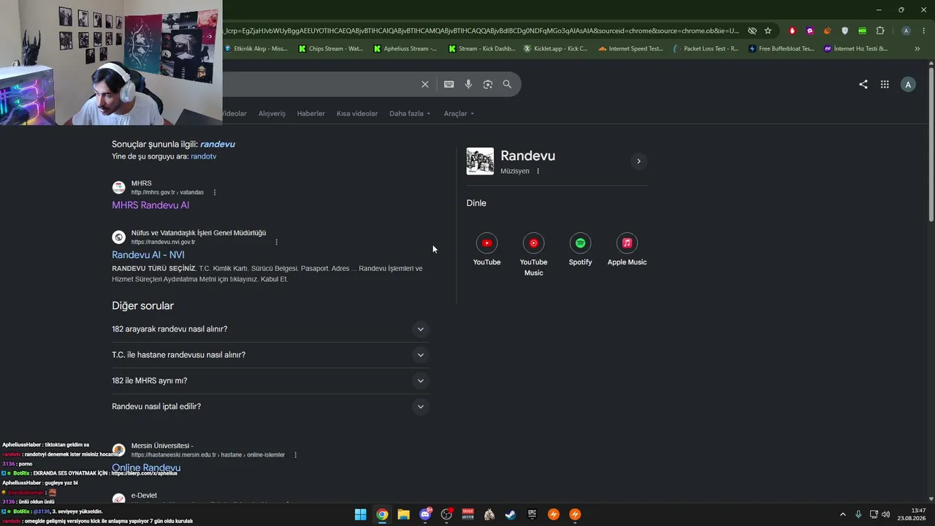The image size is (935, 526).
Task: Click the taskbar volume icon
Action: 886,514
